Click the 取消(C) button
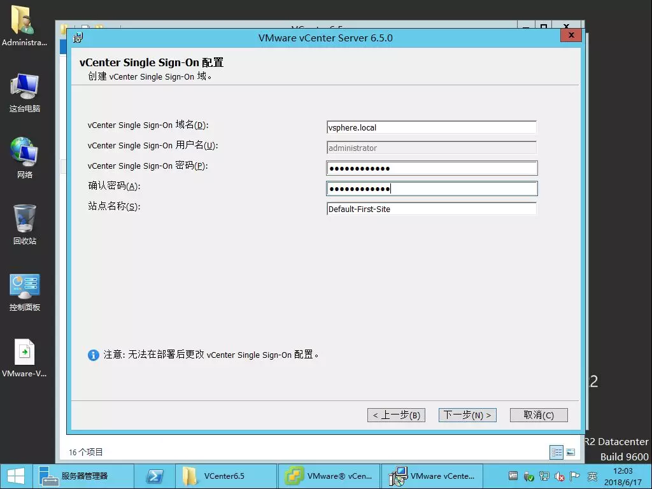This screenshot has width=652, height=489. (x=539, y=415)
